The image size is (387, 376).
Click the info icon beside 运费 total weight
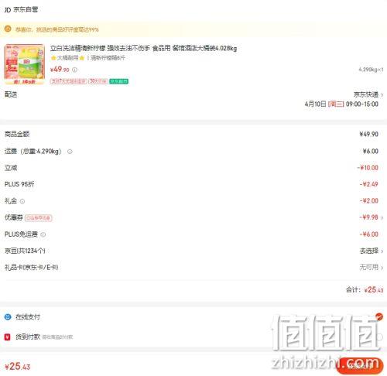click(70, 152)
